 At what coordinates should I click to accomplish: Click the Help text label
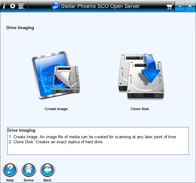pyautogui.click(x=10, y=180)
